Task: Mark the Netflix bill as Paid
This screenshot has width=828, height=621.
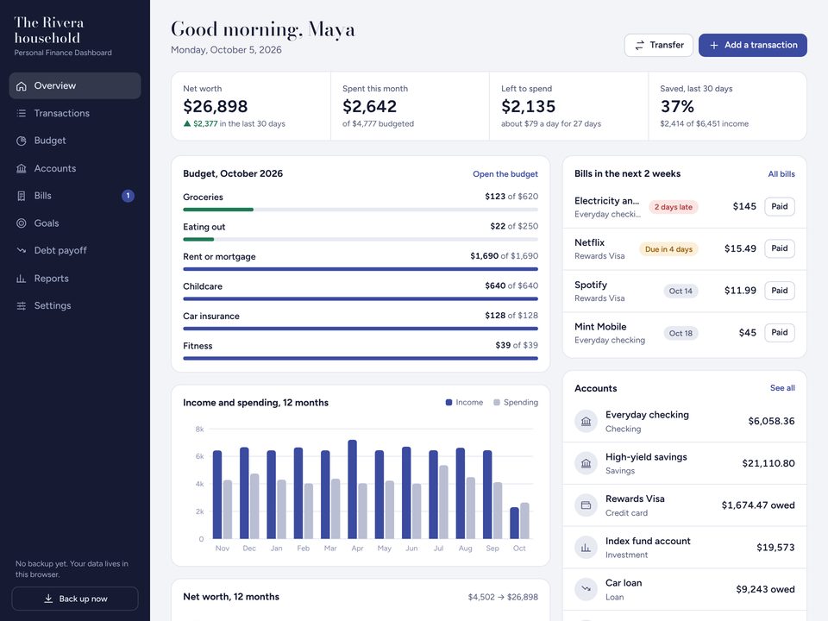Action: click(x=780, y=248)
